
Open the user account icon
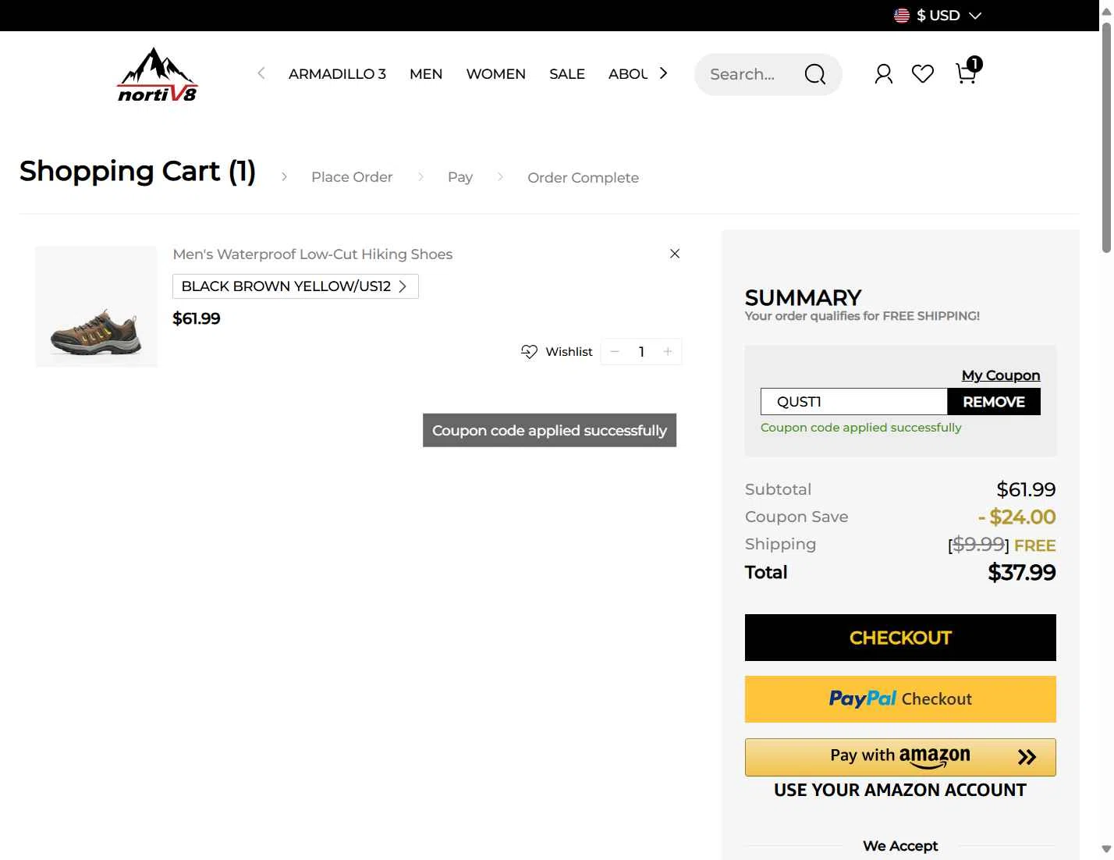tap(883, 74)
